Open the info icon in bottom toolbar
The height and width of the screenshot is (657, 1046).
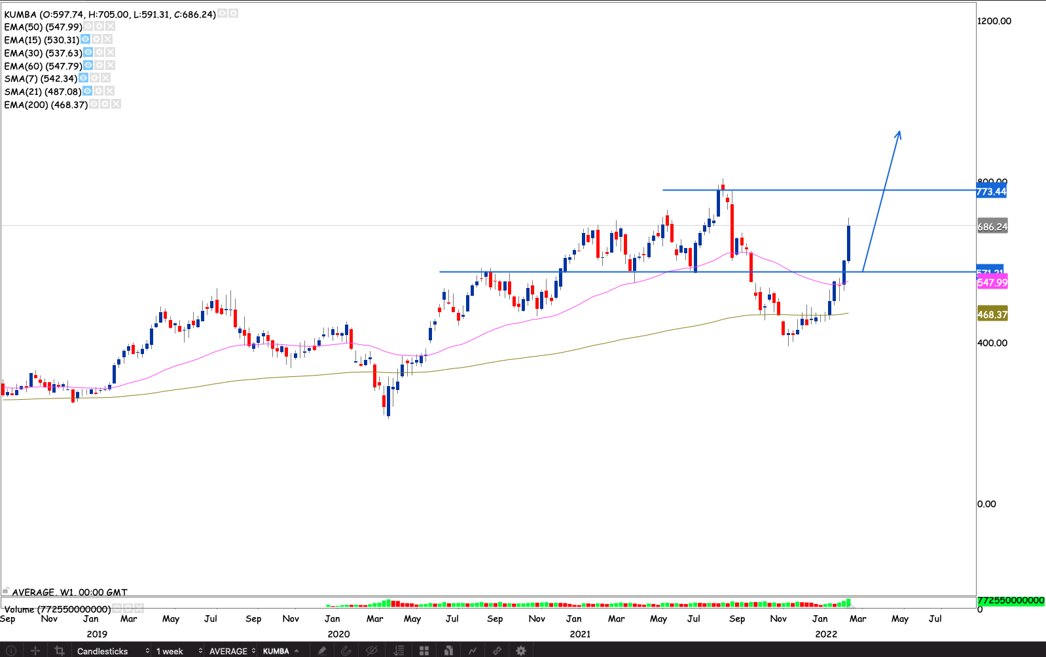click(10, 650)
